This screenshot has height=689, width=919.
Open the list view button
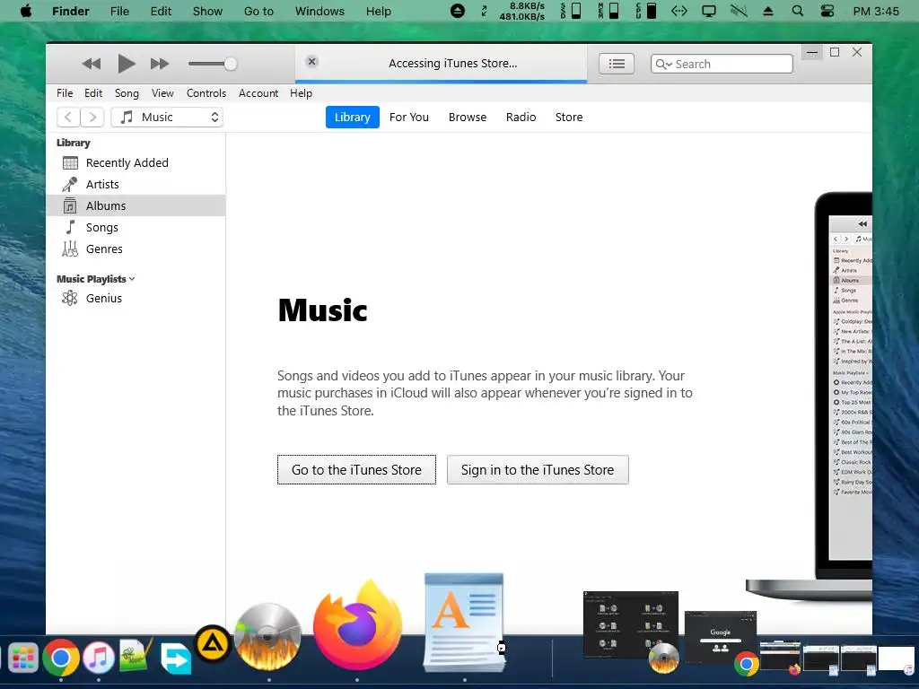pos(617,64)
